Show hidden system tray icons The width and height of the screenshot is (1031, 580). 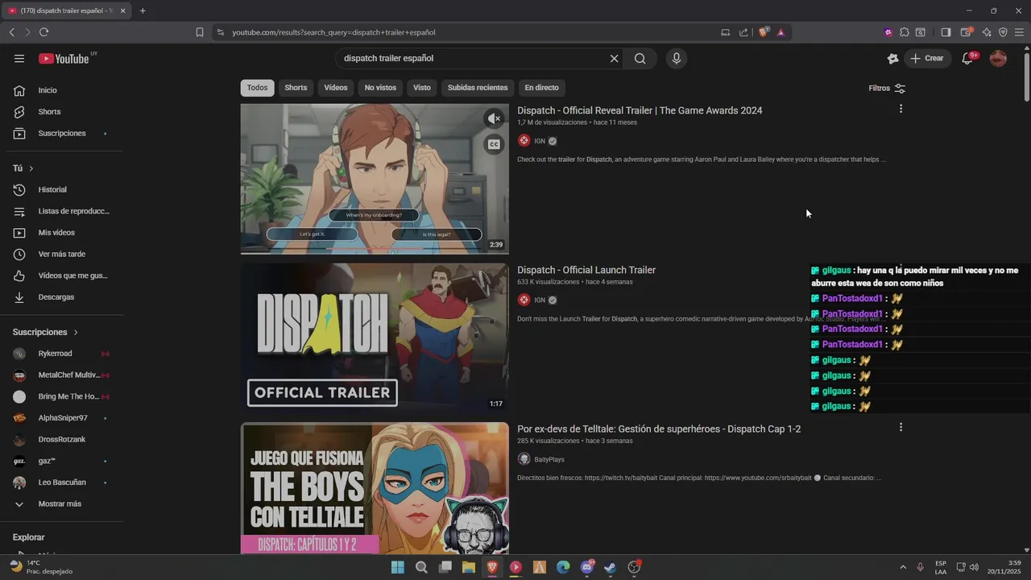[902, 567]
